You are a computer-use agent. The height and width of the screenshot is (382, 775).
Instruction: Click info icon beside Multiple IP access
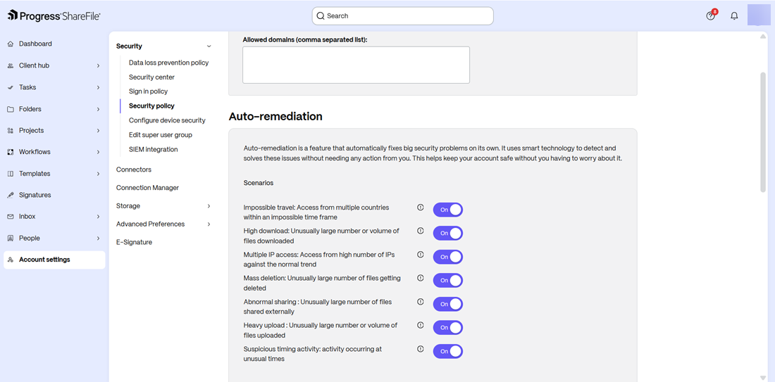pos(421,254)
